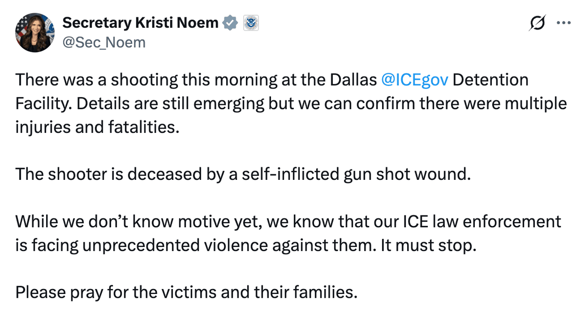Click the blue verified checkmark badge
585x315 pixels.
pos(230,22)
